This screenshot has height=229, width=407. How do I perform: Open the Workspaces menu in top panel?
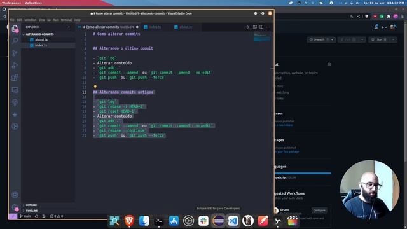point(11,3)
